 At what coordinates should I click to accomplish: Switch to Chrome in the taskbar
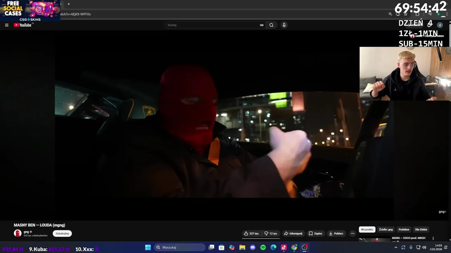pos(294,247)
